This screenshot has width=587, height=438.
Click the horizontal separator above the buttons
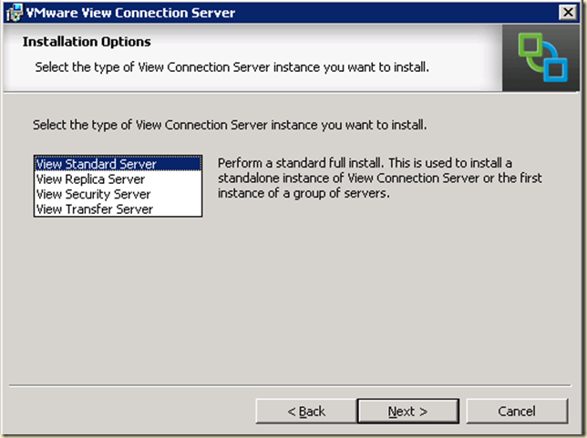click(292, 385)
